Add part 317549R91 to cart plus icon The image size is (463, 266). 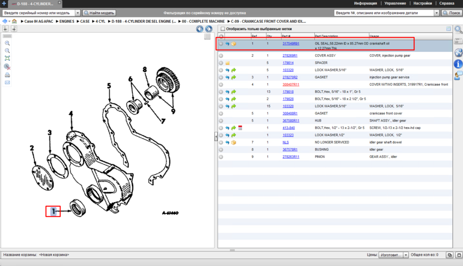[221, 43]
